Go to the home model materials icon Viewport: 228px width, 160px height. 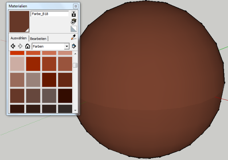28,46
